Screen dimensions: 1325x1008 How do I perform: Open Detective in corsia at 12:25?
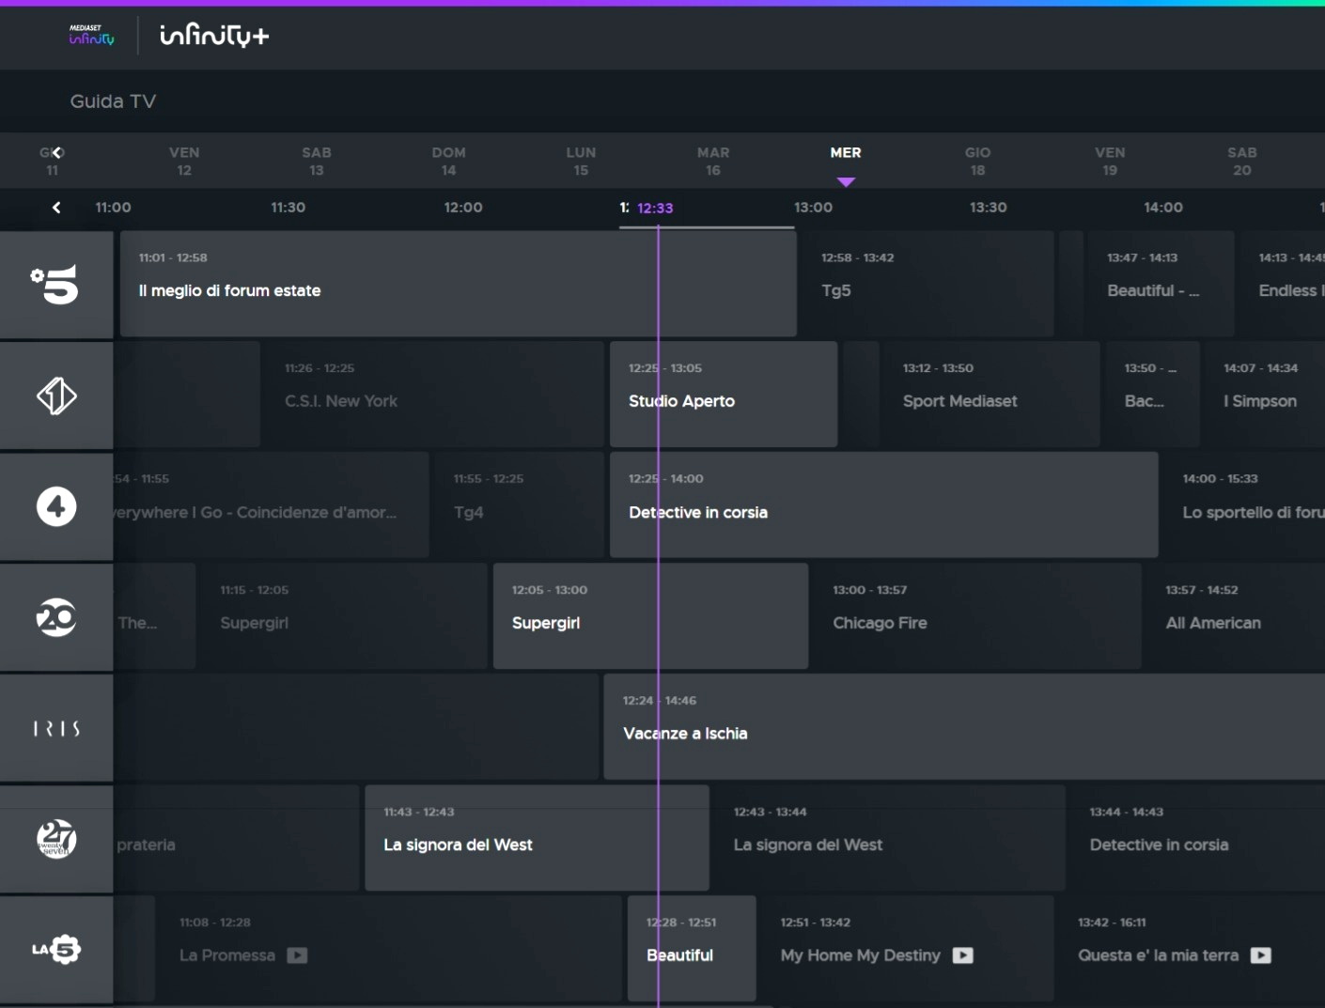[884, 505]
